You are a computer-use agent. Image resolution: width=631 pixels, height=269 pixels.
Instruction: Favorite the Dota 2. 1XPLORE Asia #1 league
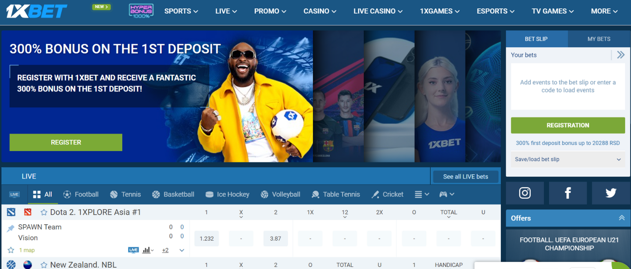click(x=44, y=212)
